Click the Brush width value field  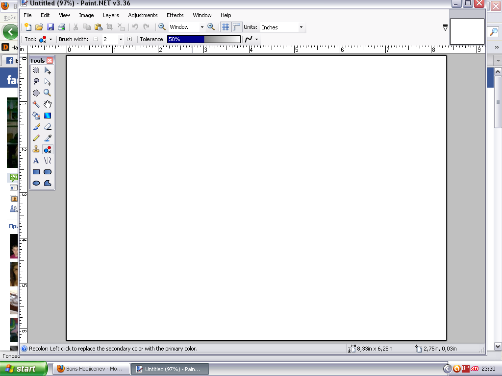(x=110, y=39)
